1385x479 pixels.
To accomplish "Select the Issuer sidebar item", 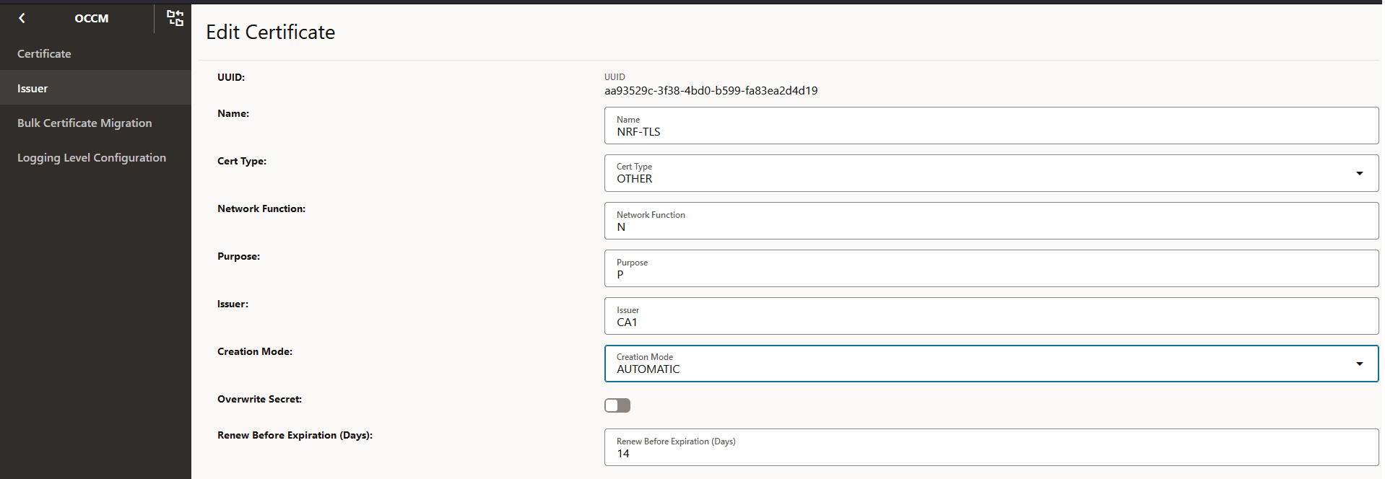I will coord(32,88).
